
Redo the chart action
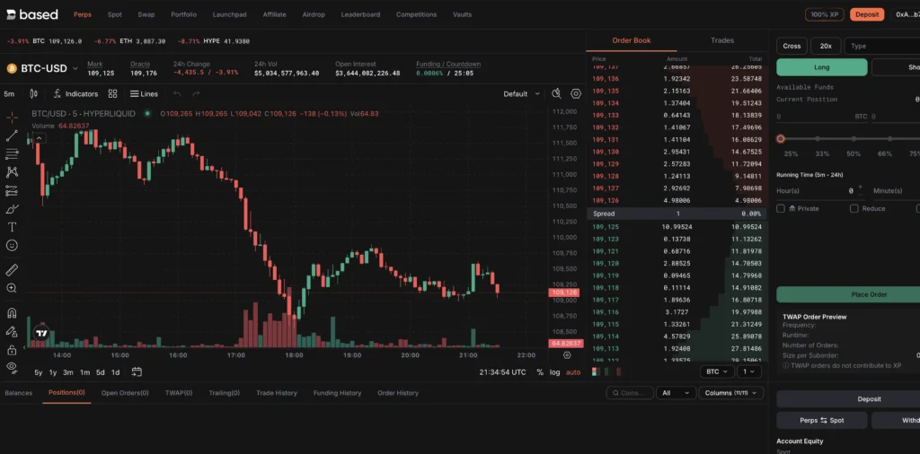click(196, 93)
